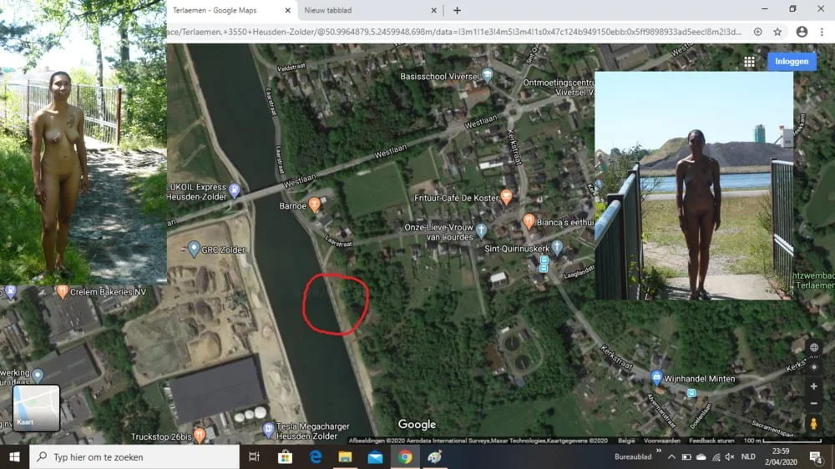
Task: Open a new browser tab
Action: (x=457, y=10)
